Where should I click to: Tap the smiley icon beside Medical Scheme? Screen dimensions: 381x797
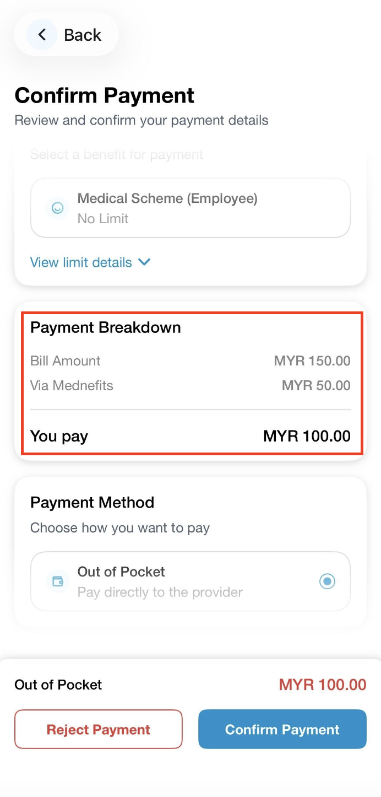tap(57, 208)
